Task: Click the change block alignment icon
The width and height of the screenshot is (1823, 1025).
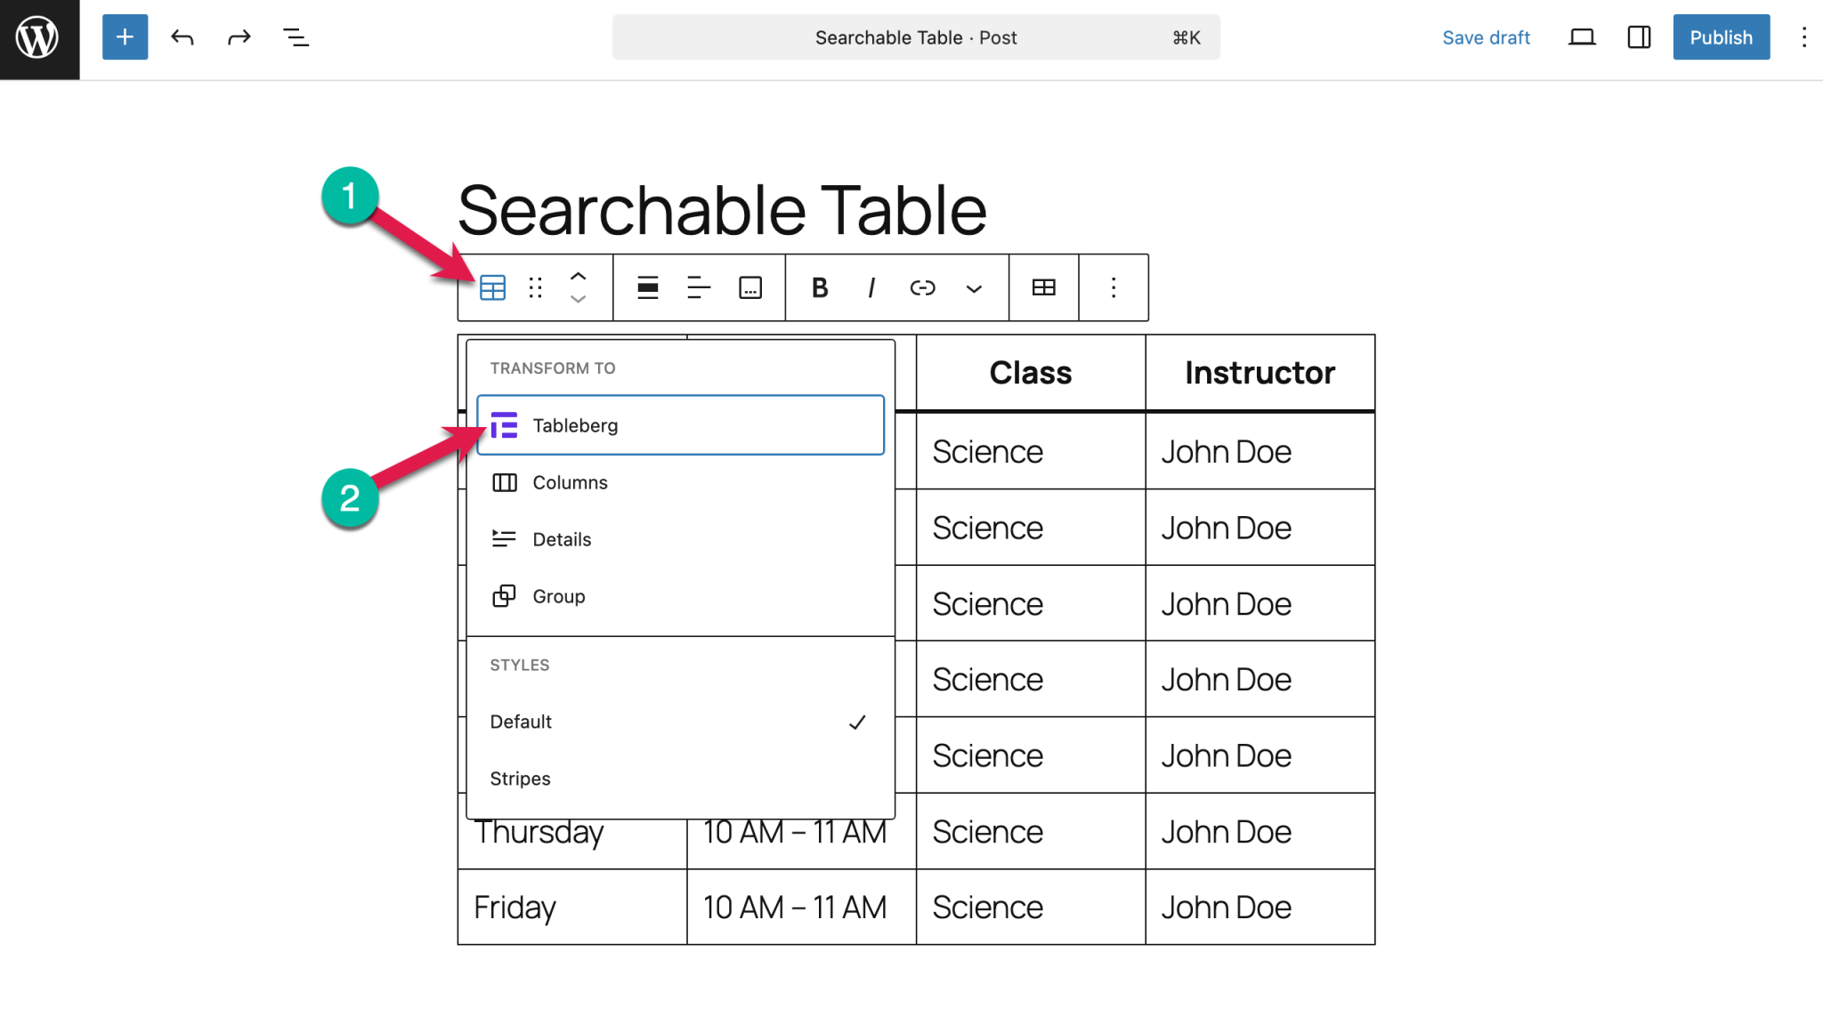Action: [x=647, y=287]
